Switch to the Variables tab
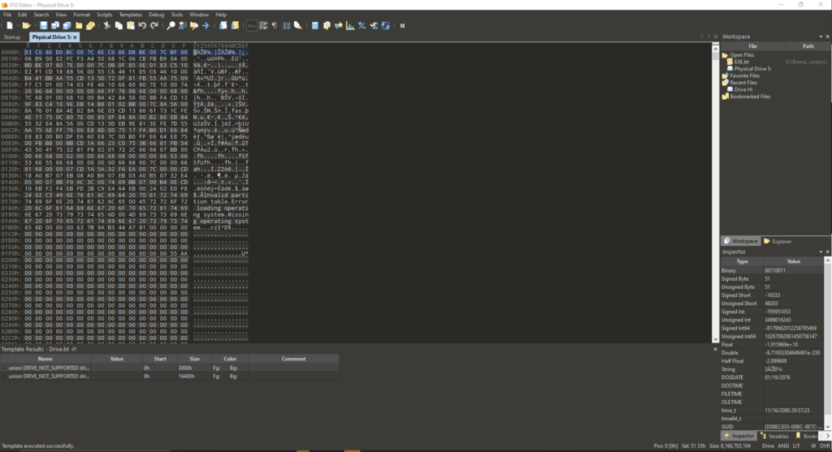This screenshot has width=832, height=452. 777,436
